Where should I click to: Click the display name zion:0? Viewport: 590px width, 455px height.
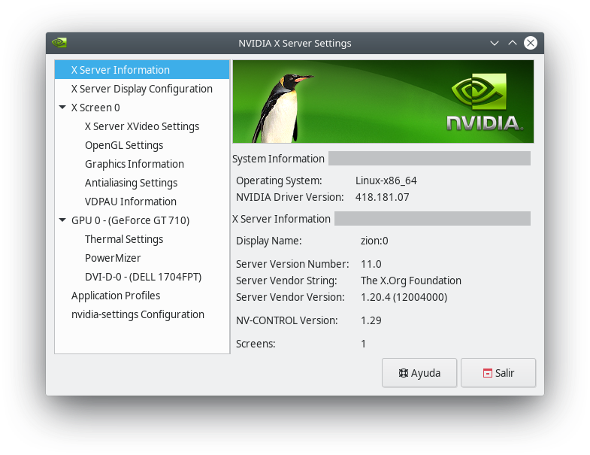(x=374, y=241)
